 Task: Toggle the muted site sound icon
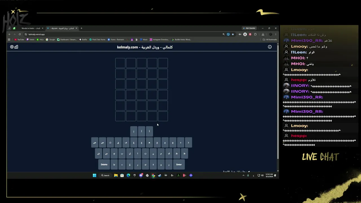(x=240, y=34)
